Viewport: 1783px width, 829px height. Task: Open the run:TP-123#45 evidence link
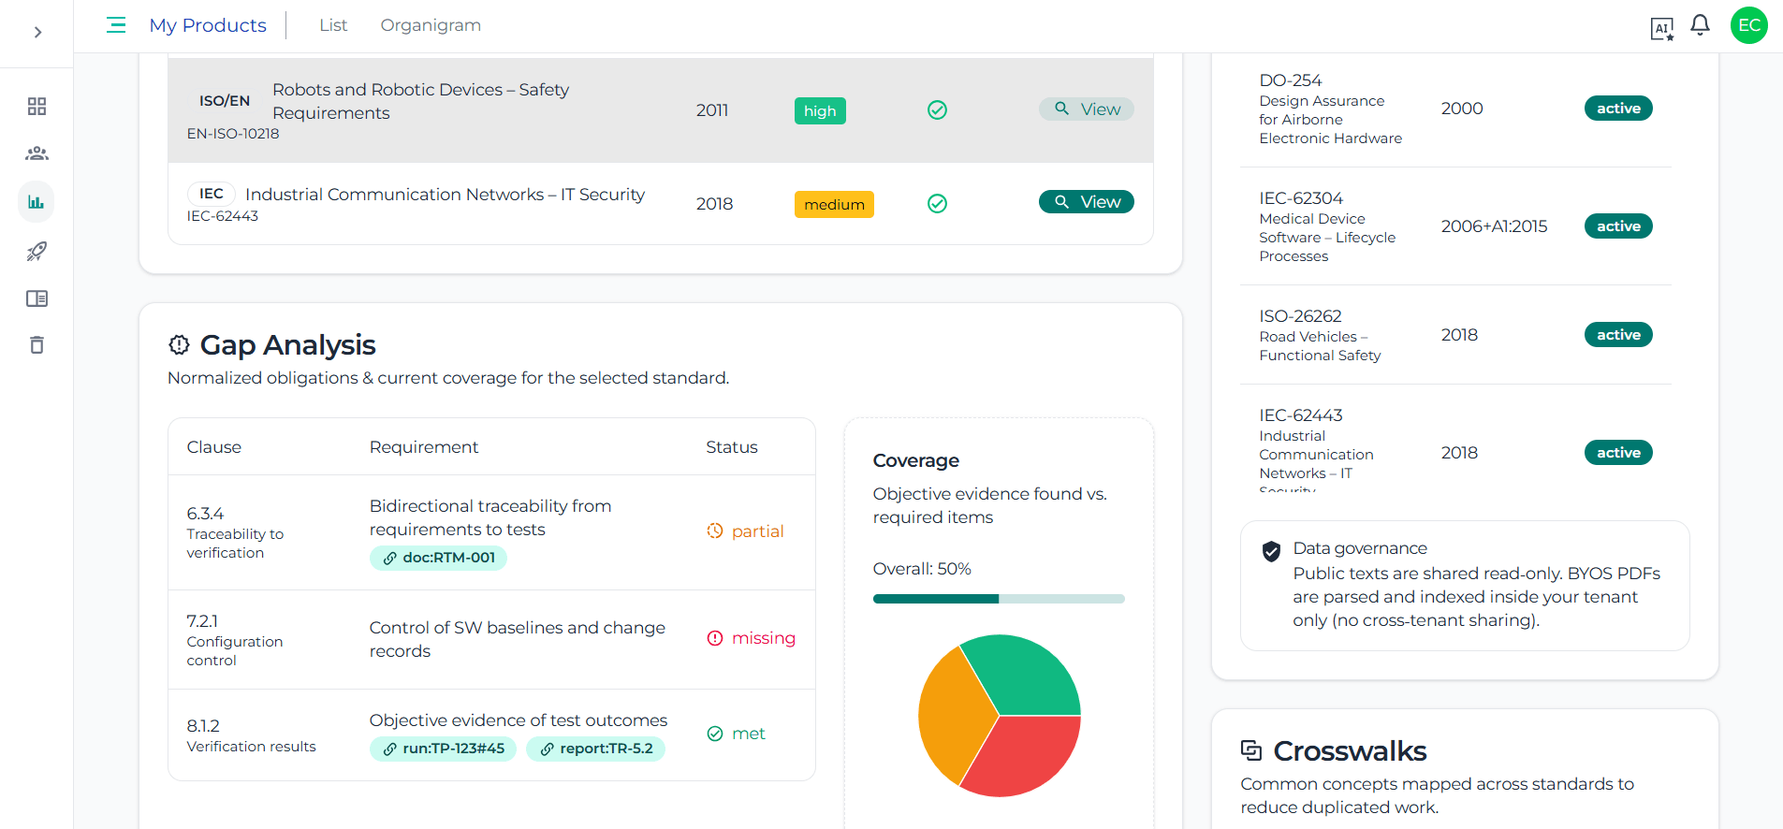(x=443, y=749)
